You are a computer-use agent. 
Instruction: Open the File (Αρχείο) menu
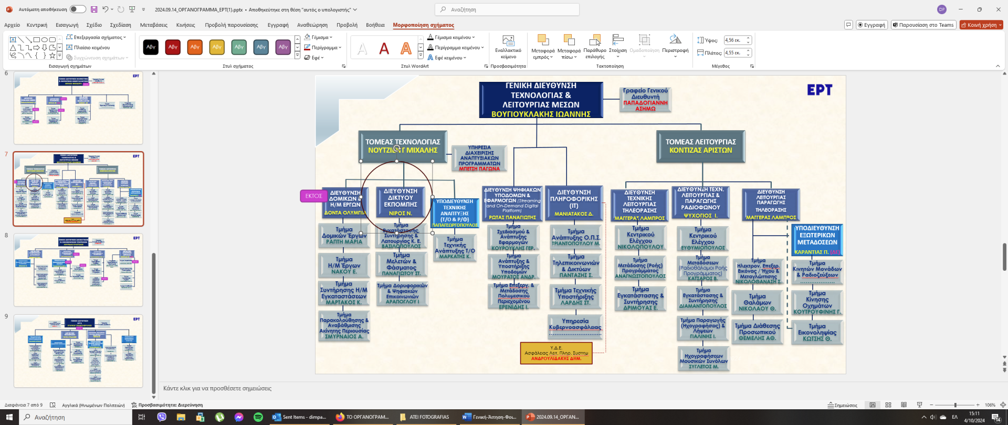pos(12,25)
